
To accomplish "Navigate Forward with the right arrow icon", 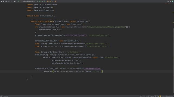I will (11, 1).
